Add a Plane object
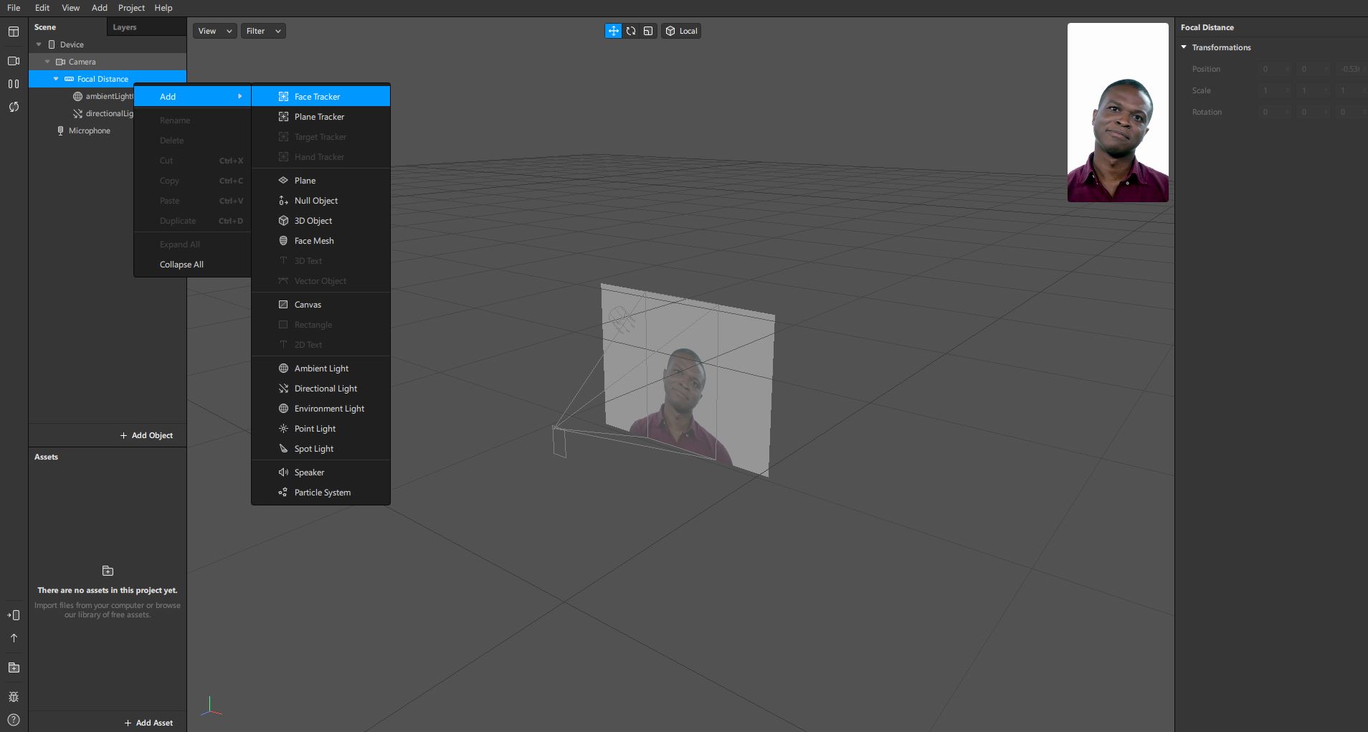The width and height of the screenshot is (1368, 732). pyautogui.click(x=320, y=181)
